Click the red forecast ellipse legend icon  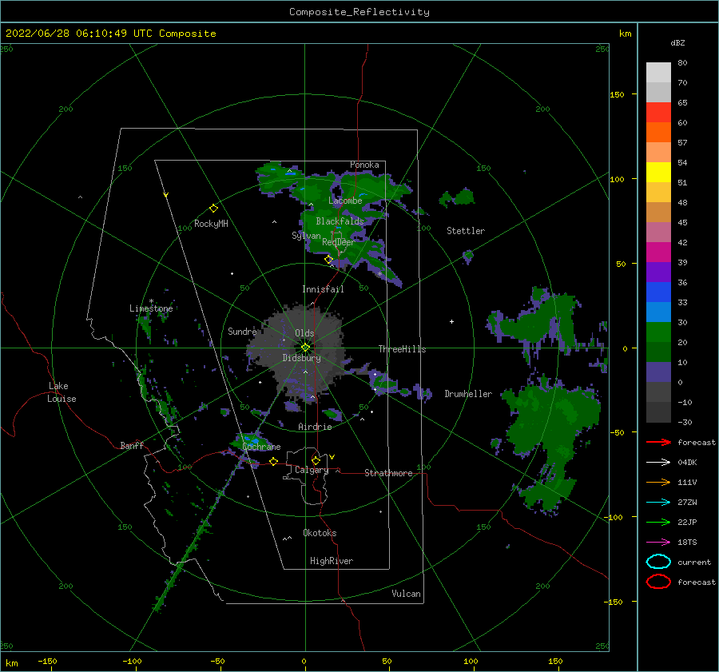(x=658, y=582)
